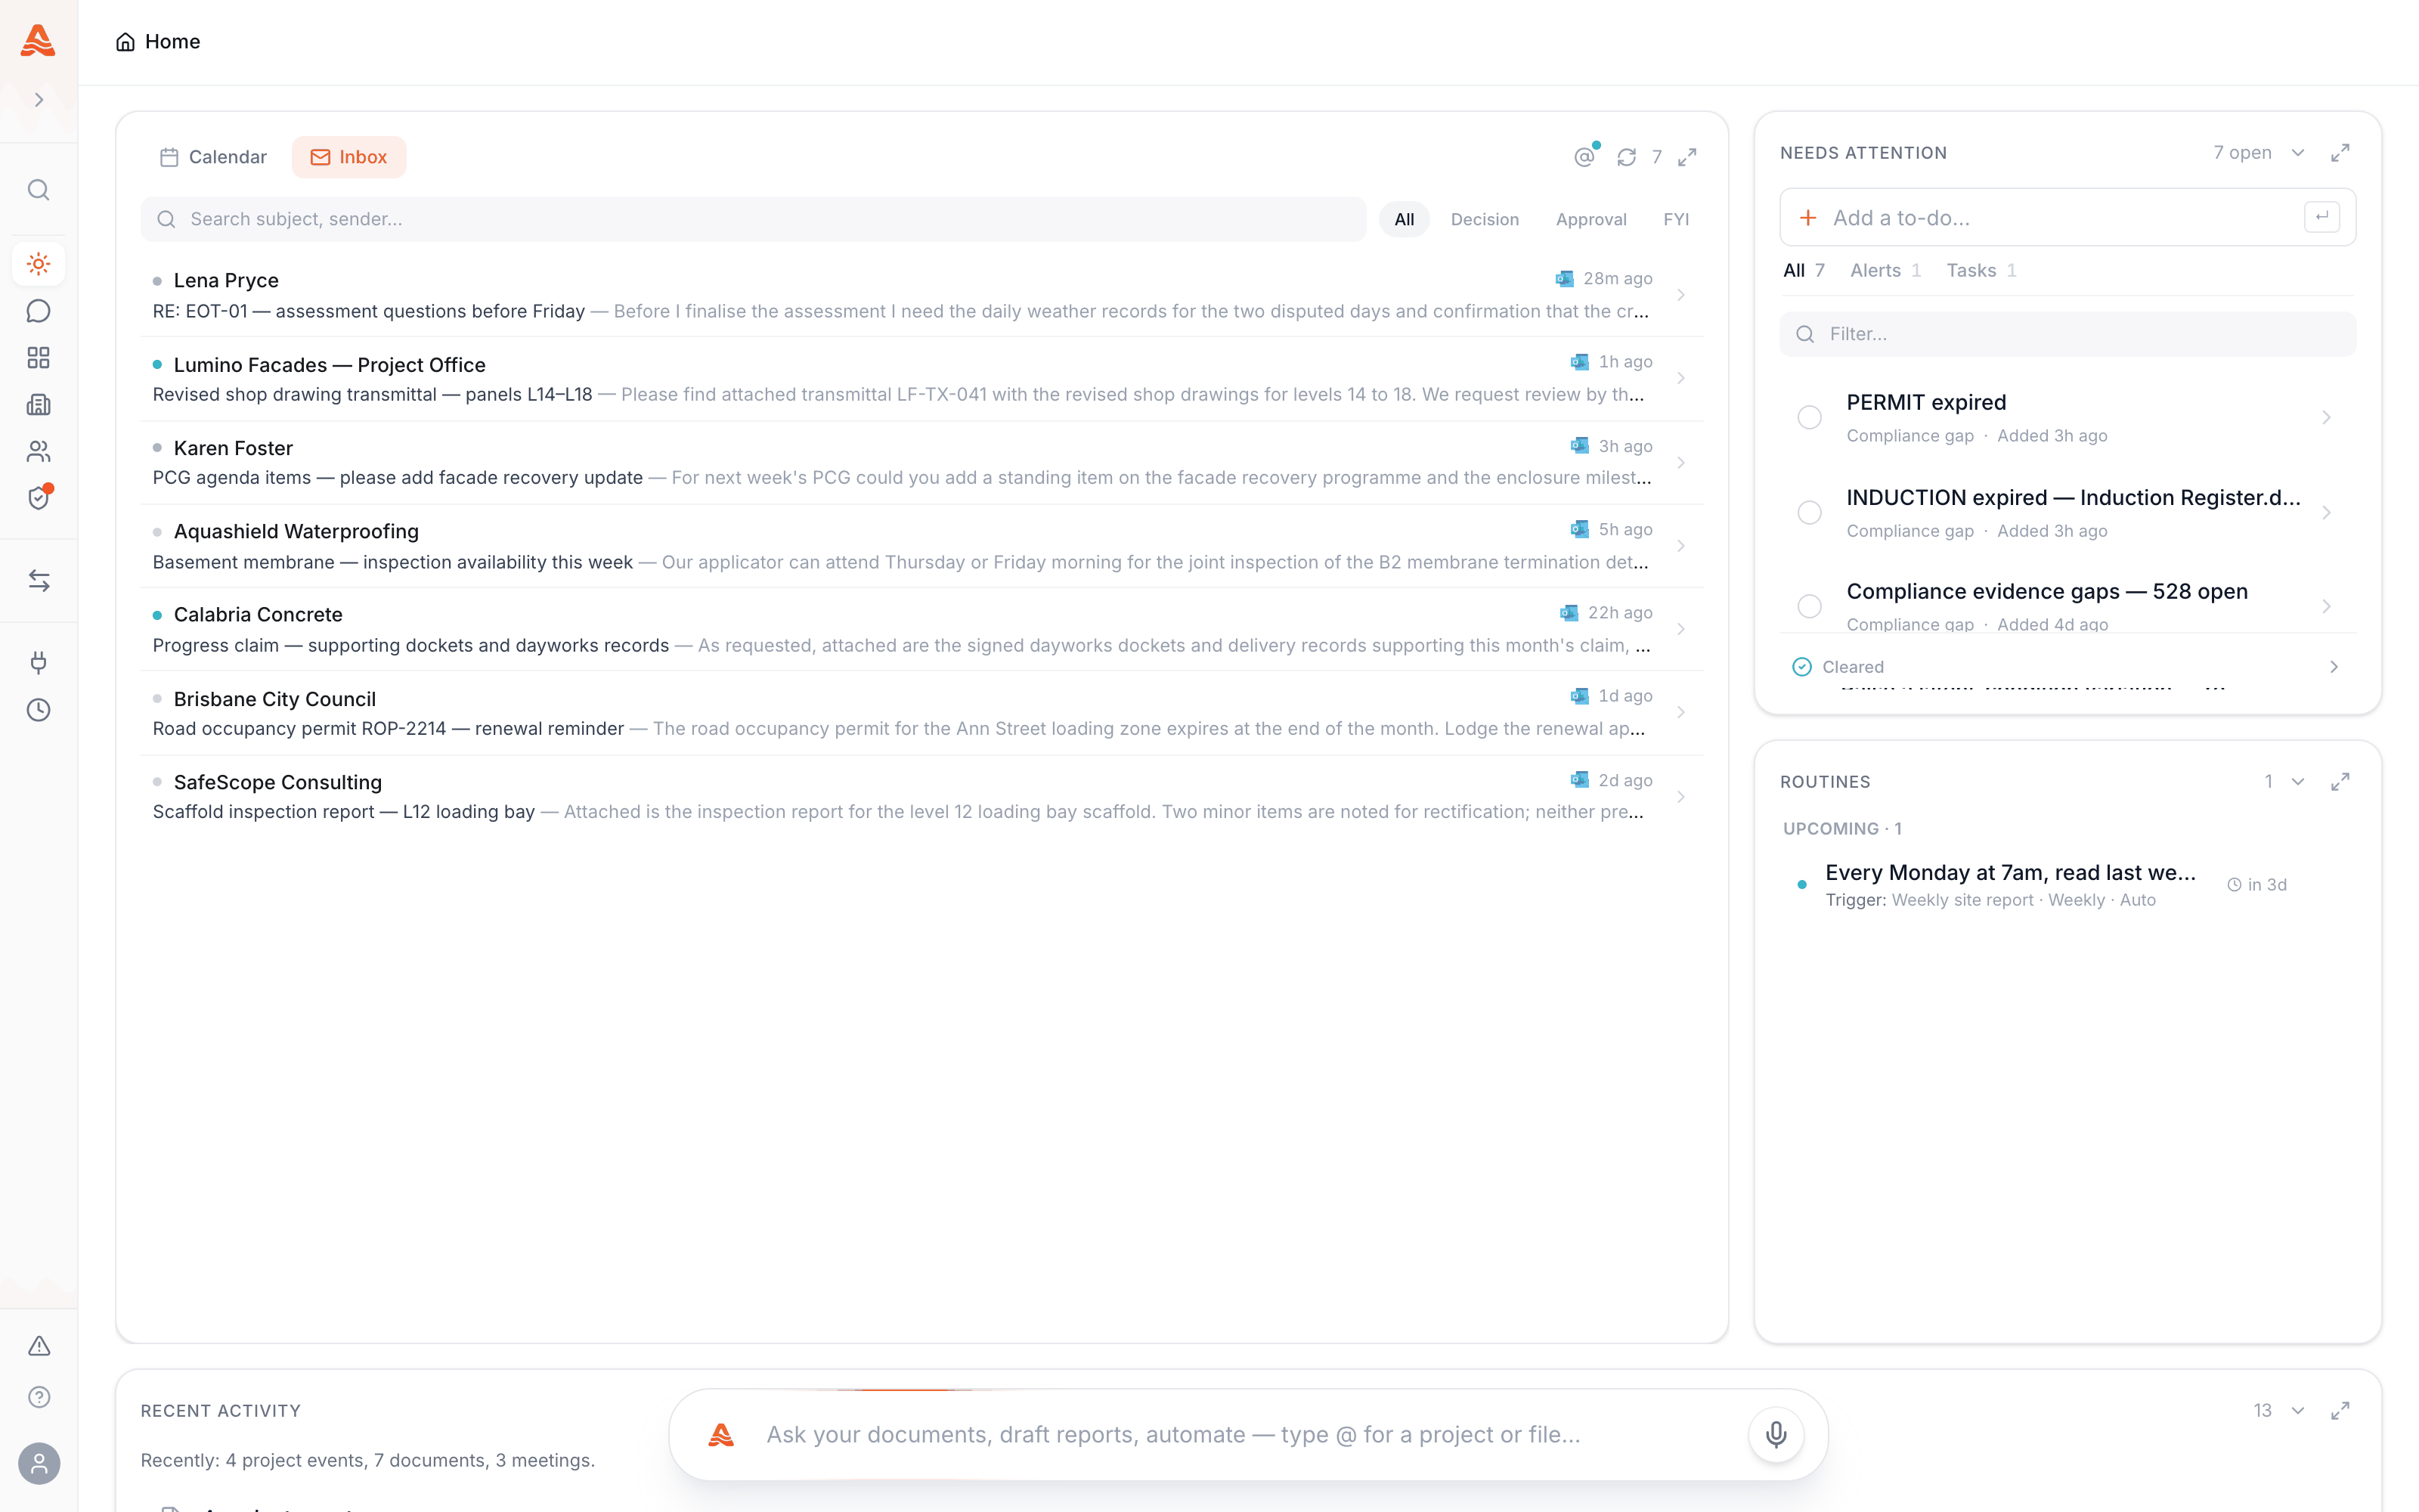
Task: Expand the Cleared section
Action: click(2067, 667)
